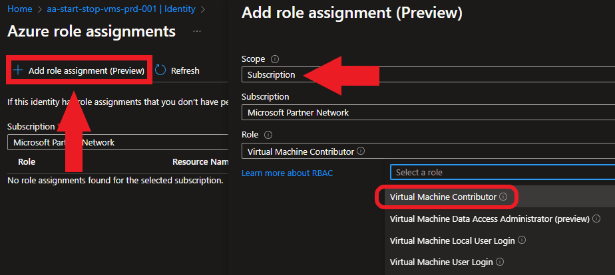Click the plus icon for Add role assignment
The image size is (615, 275).
18,70
